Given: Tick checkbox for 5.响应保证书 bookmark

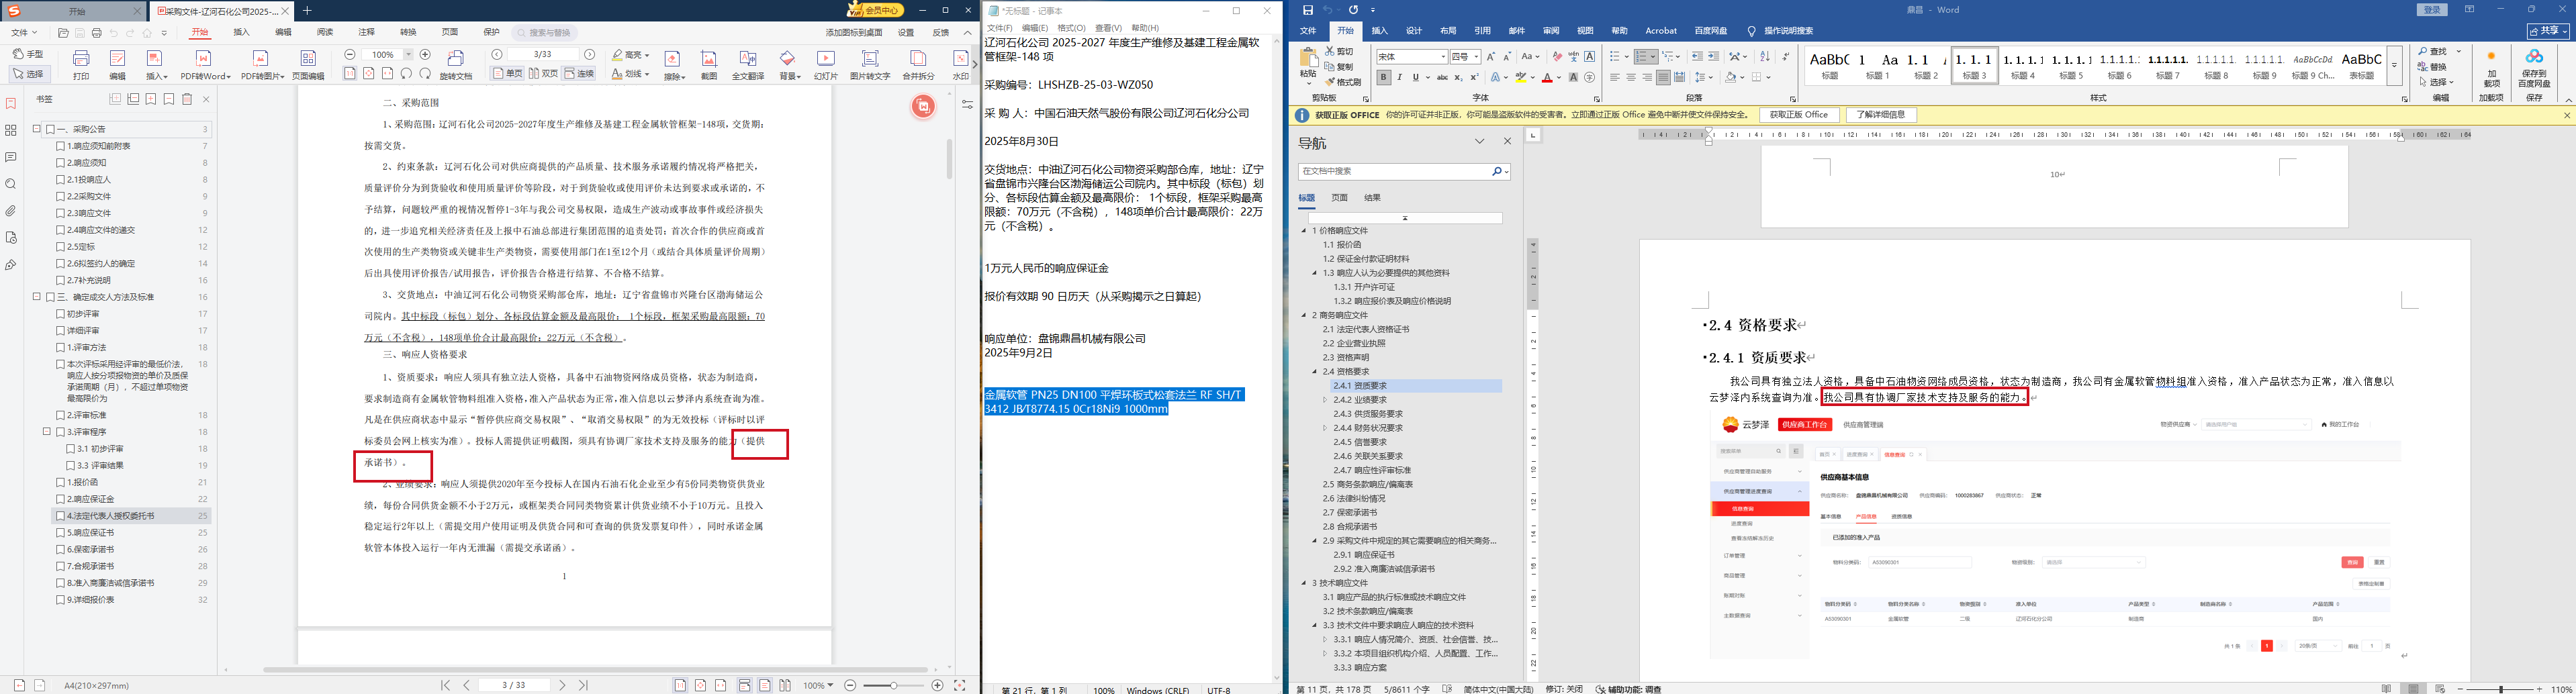Looking at the screenshot, I should (60, 533).
